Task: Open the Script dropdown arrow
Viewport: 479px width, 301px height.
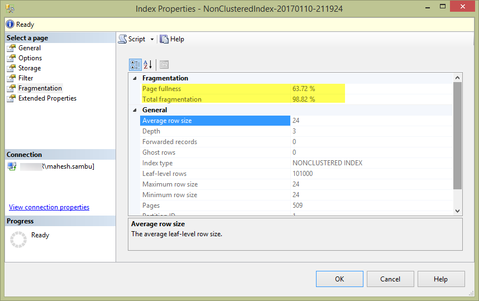Action: point(152,40)
